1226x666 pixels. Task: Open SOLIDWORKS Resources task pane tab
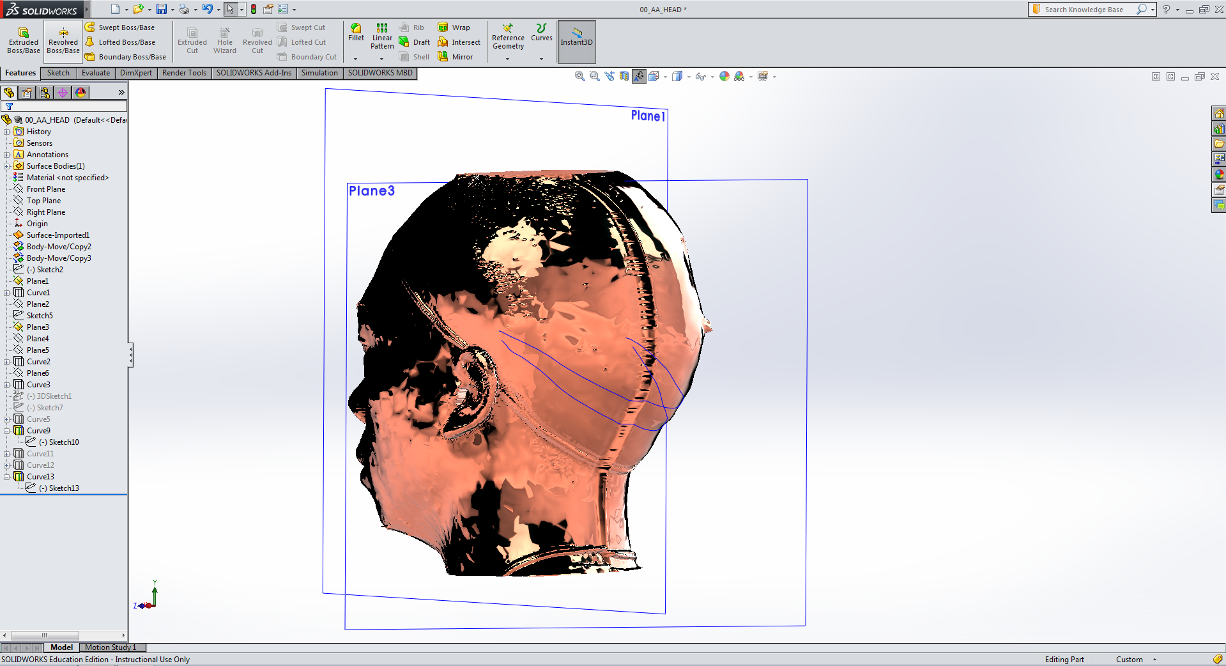(x=1219, y=113)
